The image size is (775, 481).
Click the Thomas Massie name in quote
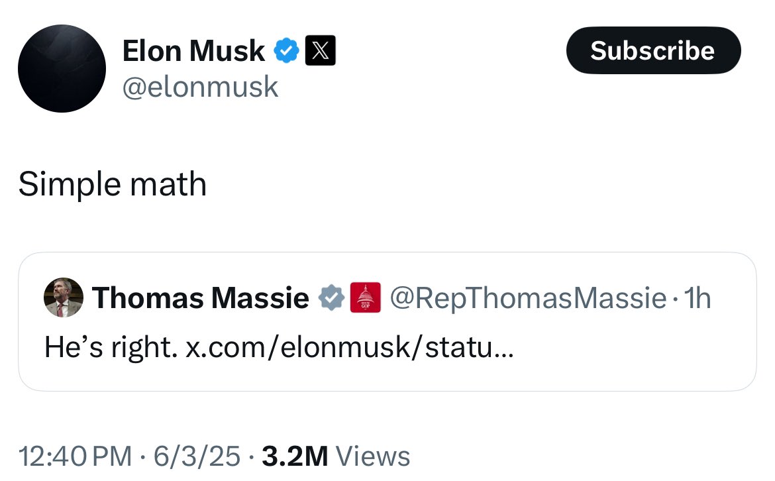[x=200, y=298]
